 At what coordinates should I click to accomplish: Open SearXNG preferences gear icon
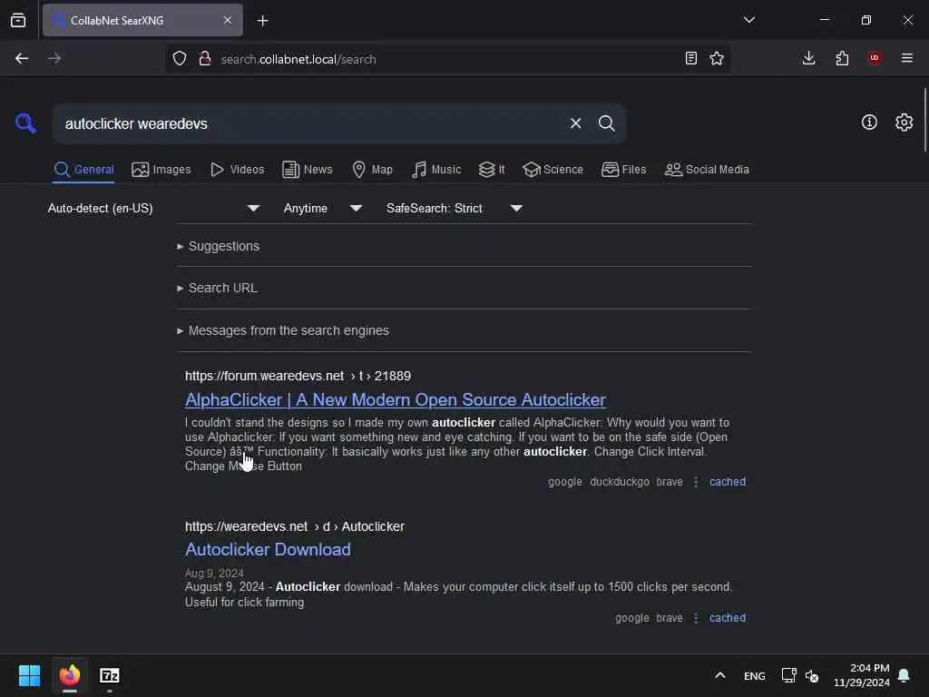pos(905,123)
